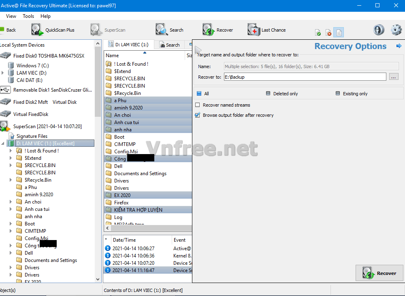Click the file with red X icon
This screenshot has height=296, width=405.
pyautogui.click(x=328, y=32)
